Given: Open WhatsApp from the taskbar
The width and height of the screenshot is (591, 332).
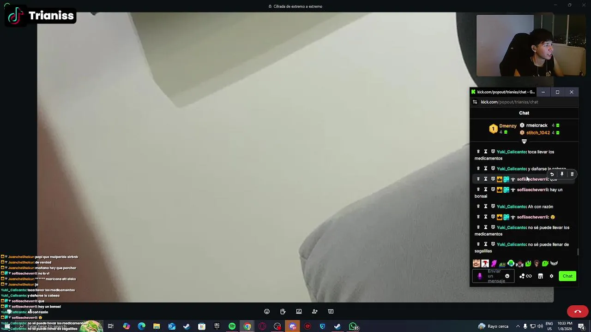Looking at the screenshot, I should click(353, 326).
